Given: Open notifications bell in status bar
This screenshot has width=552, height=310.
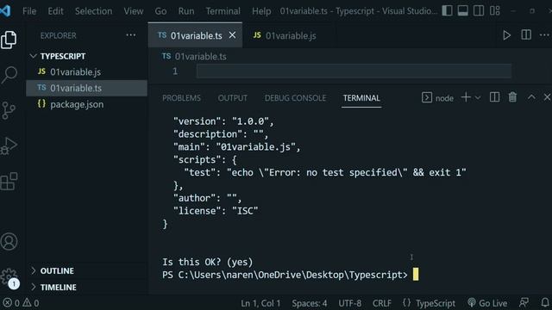Looking at the screenshot, I should tap(544, 303).
